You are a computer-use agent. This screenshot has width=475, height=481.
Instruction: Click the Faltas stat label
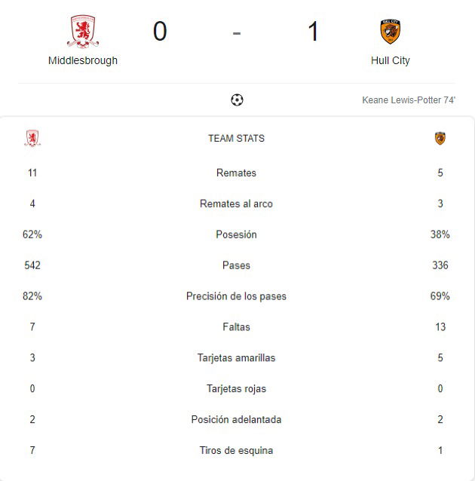point(236,327)
